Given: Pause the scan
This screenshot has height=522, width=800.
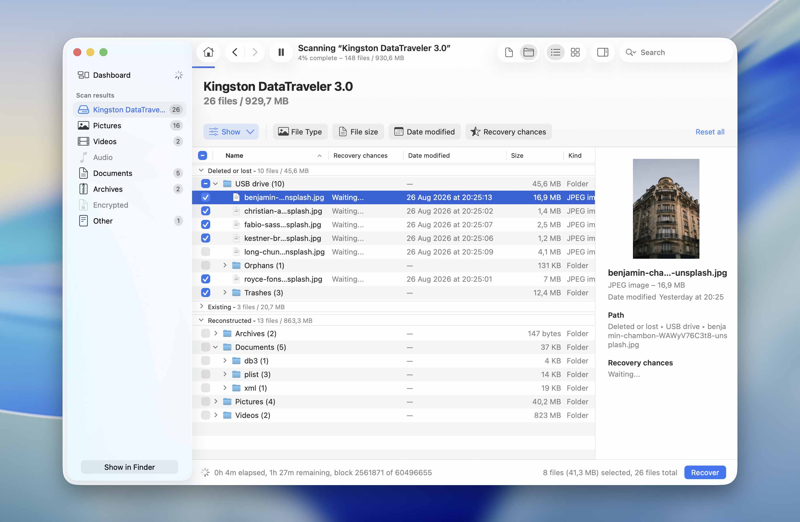Looking at the screenshot, I should (281, 52).
